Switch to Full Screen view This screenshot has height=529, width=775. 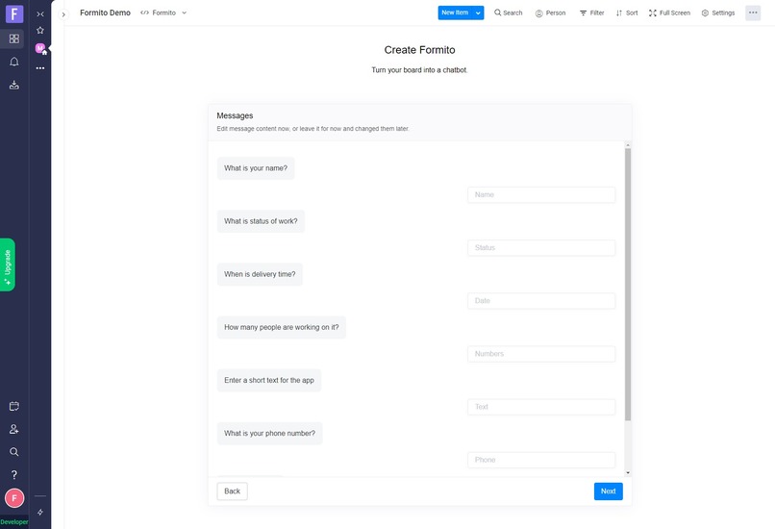point(669,13)
